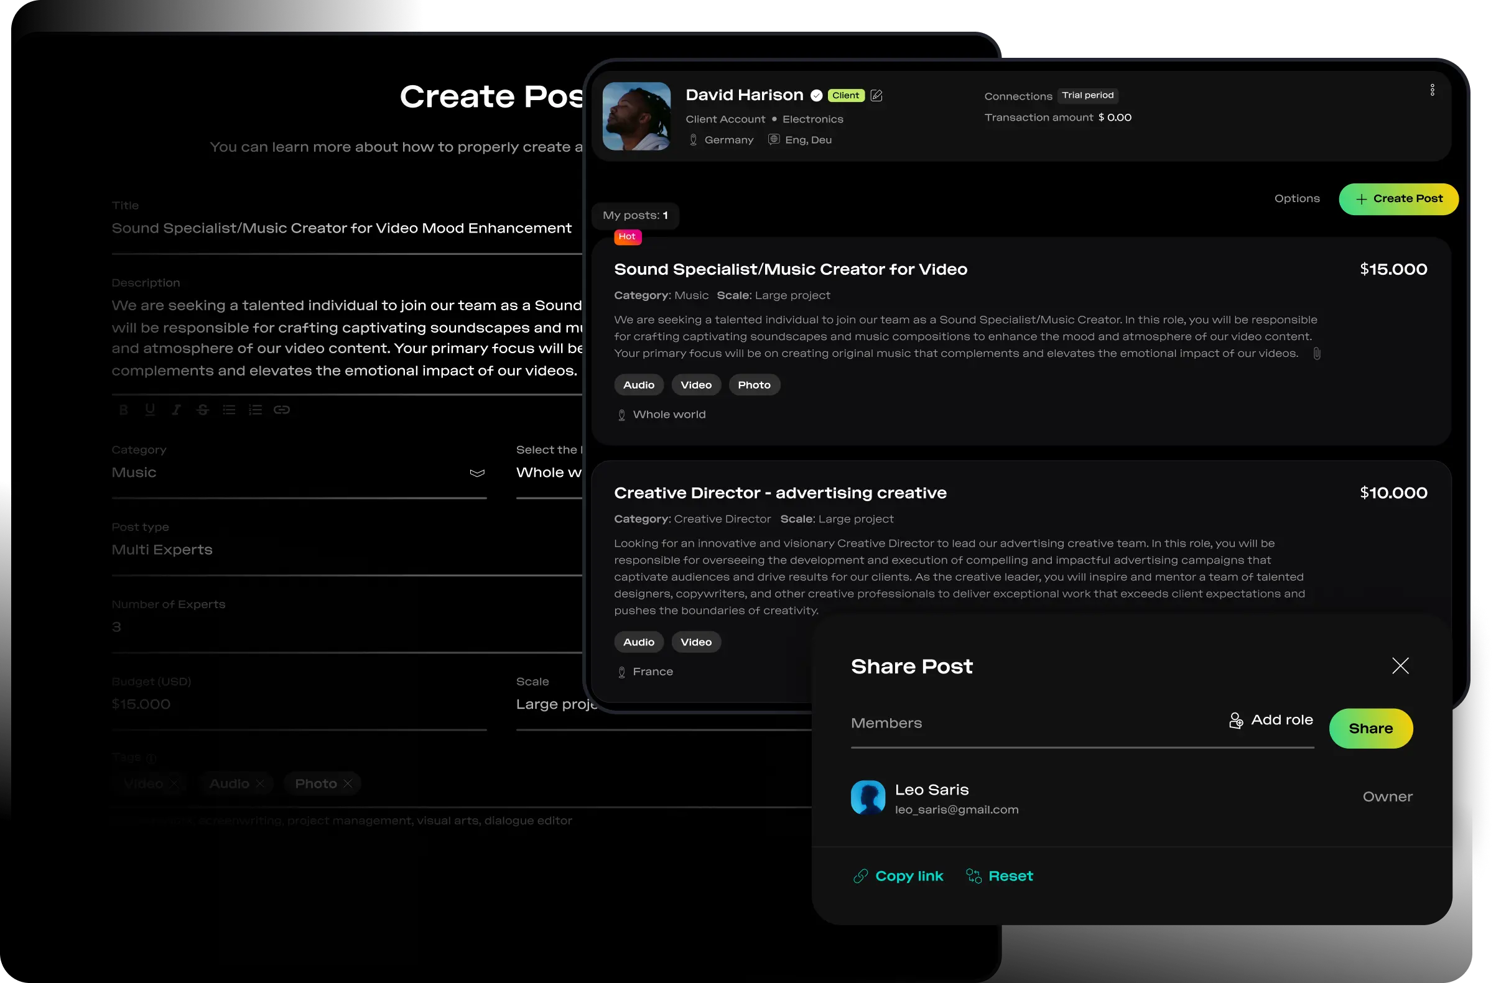Image resolution: width=1496 pixels, height=983 pixels.
Task: Click the Video tag on the Creative Director post
Action: 696,642
